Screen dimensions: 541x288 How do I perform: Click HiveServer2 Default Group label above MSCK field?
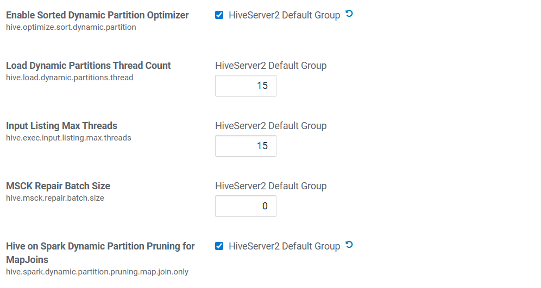tap(271, 186)
